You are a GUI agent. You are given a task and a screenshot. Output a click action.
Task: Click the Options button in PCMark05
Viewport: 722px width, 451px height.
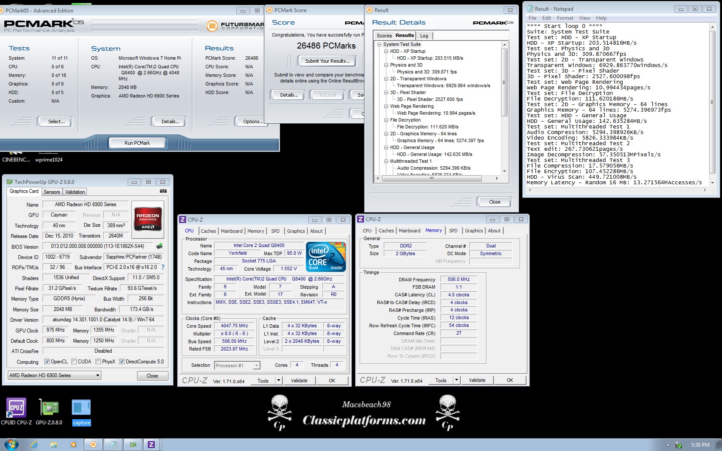tap(251, 122)
